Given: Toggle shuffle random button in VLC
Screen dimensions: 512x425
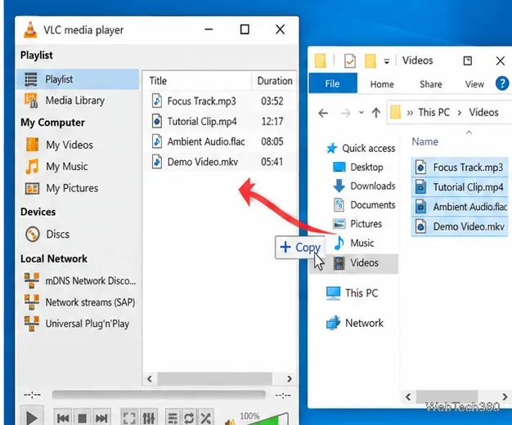Looking at the screenshot, I should tap(206, 418).
